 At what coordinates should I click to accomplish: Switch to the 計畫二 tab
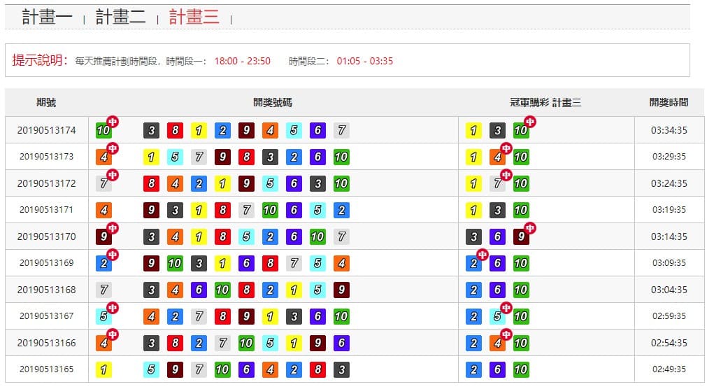[x=121, y=17]
